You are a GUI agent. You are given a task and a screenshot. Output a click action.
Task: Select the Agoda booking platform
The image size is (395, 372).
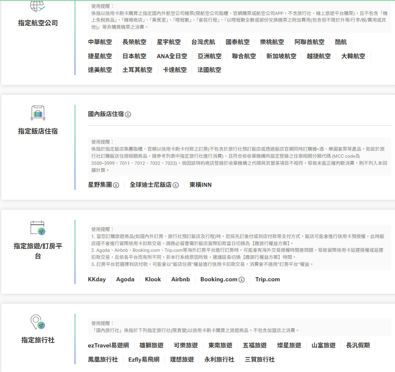point(125,280)
